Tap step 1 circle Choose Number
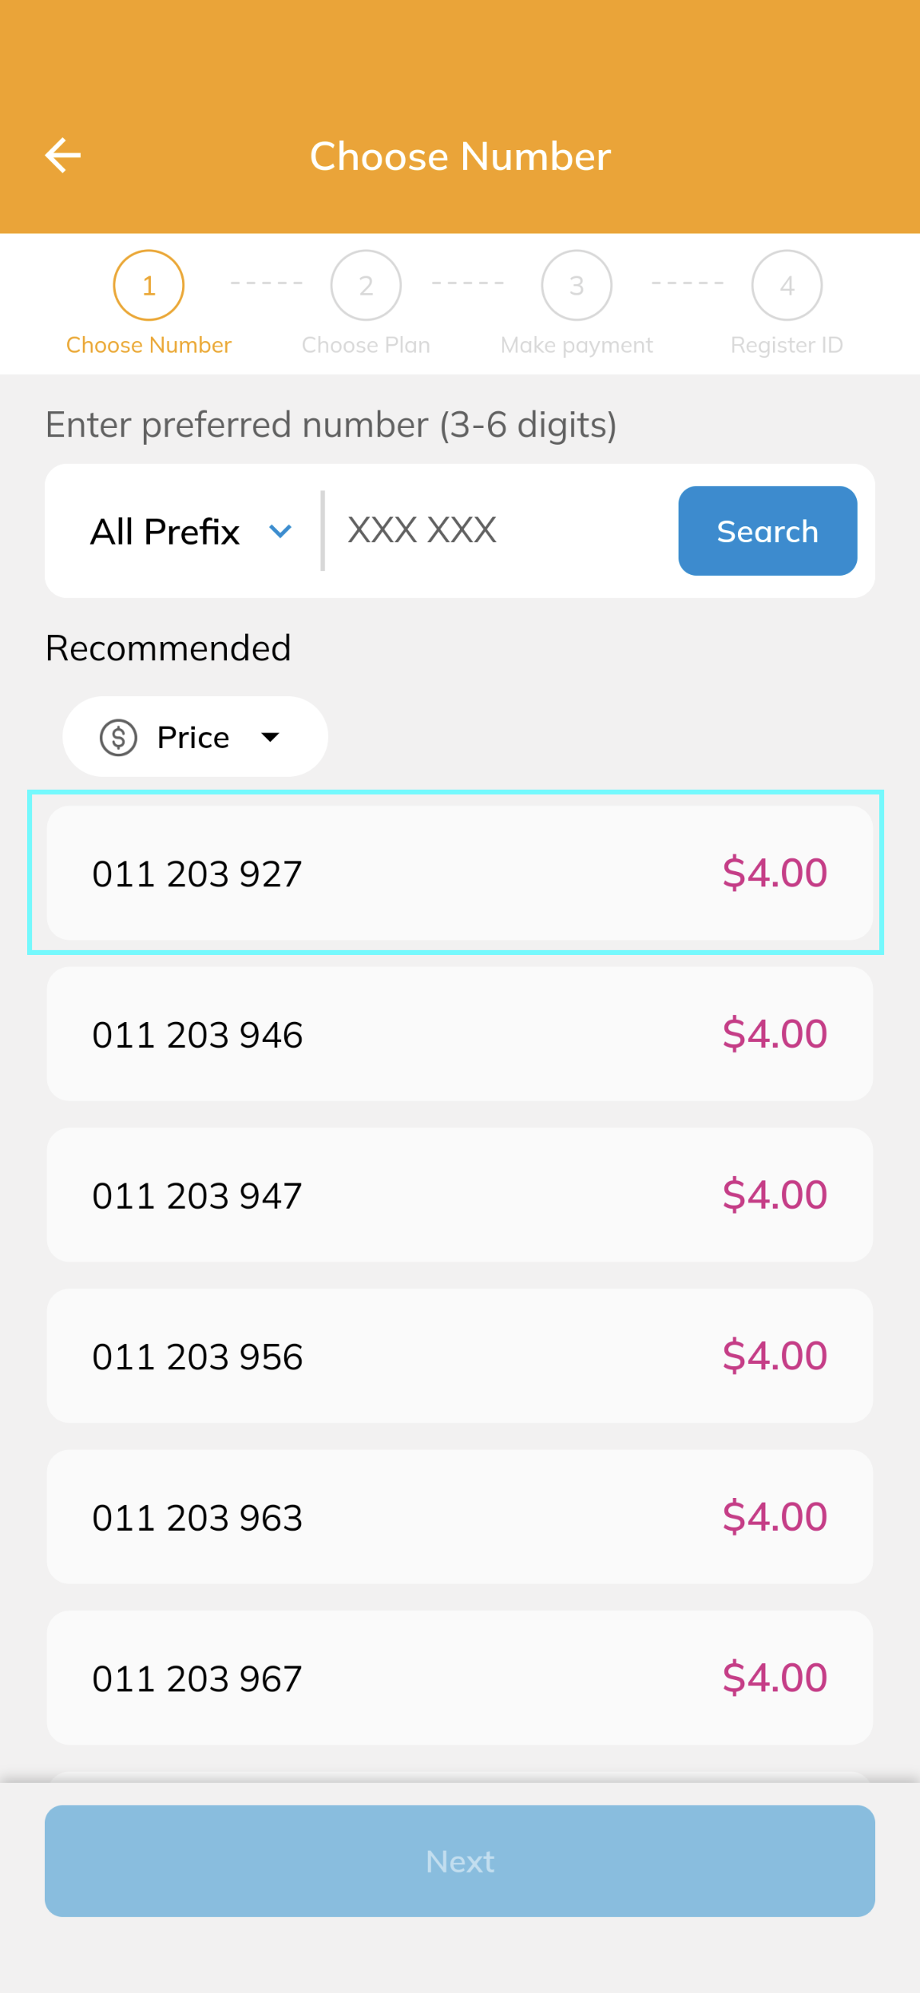The width and height of the screenshot is (920, 1993). (149, 285)
